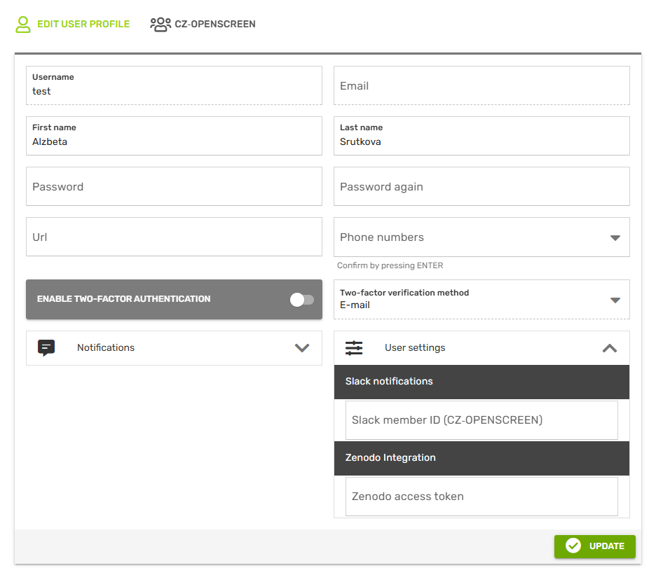Click the checkmark icon on Update button
This screenshot has width=656, height=568.
pyautogui.click(x=573, y=546)
